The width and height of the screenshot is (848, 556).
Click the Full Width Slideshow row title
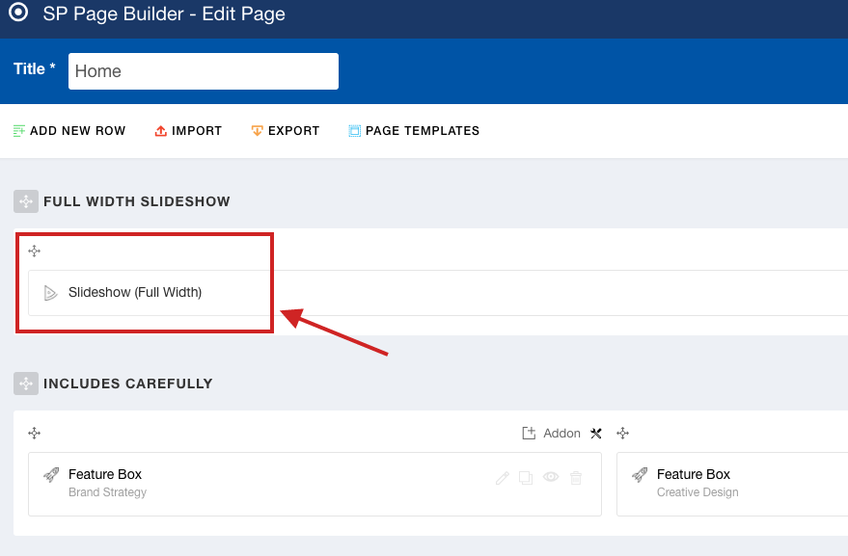(x=137, y=201)
